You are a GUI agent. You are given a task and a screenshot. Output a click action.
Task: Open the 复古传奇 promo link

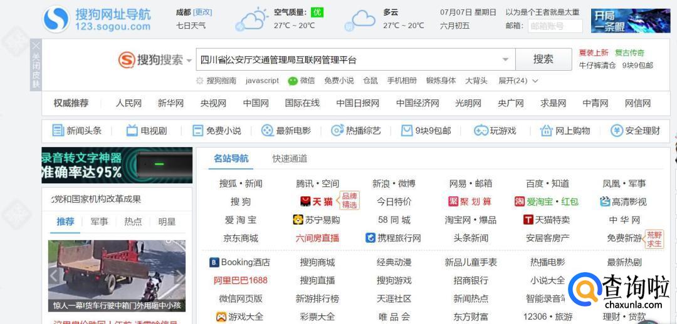click(x=629, y=53)
